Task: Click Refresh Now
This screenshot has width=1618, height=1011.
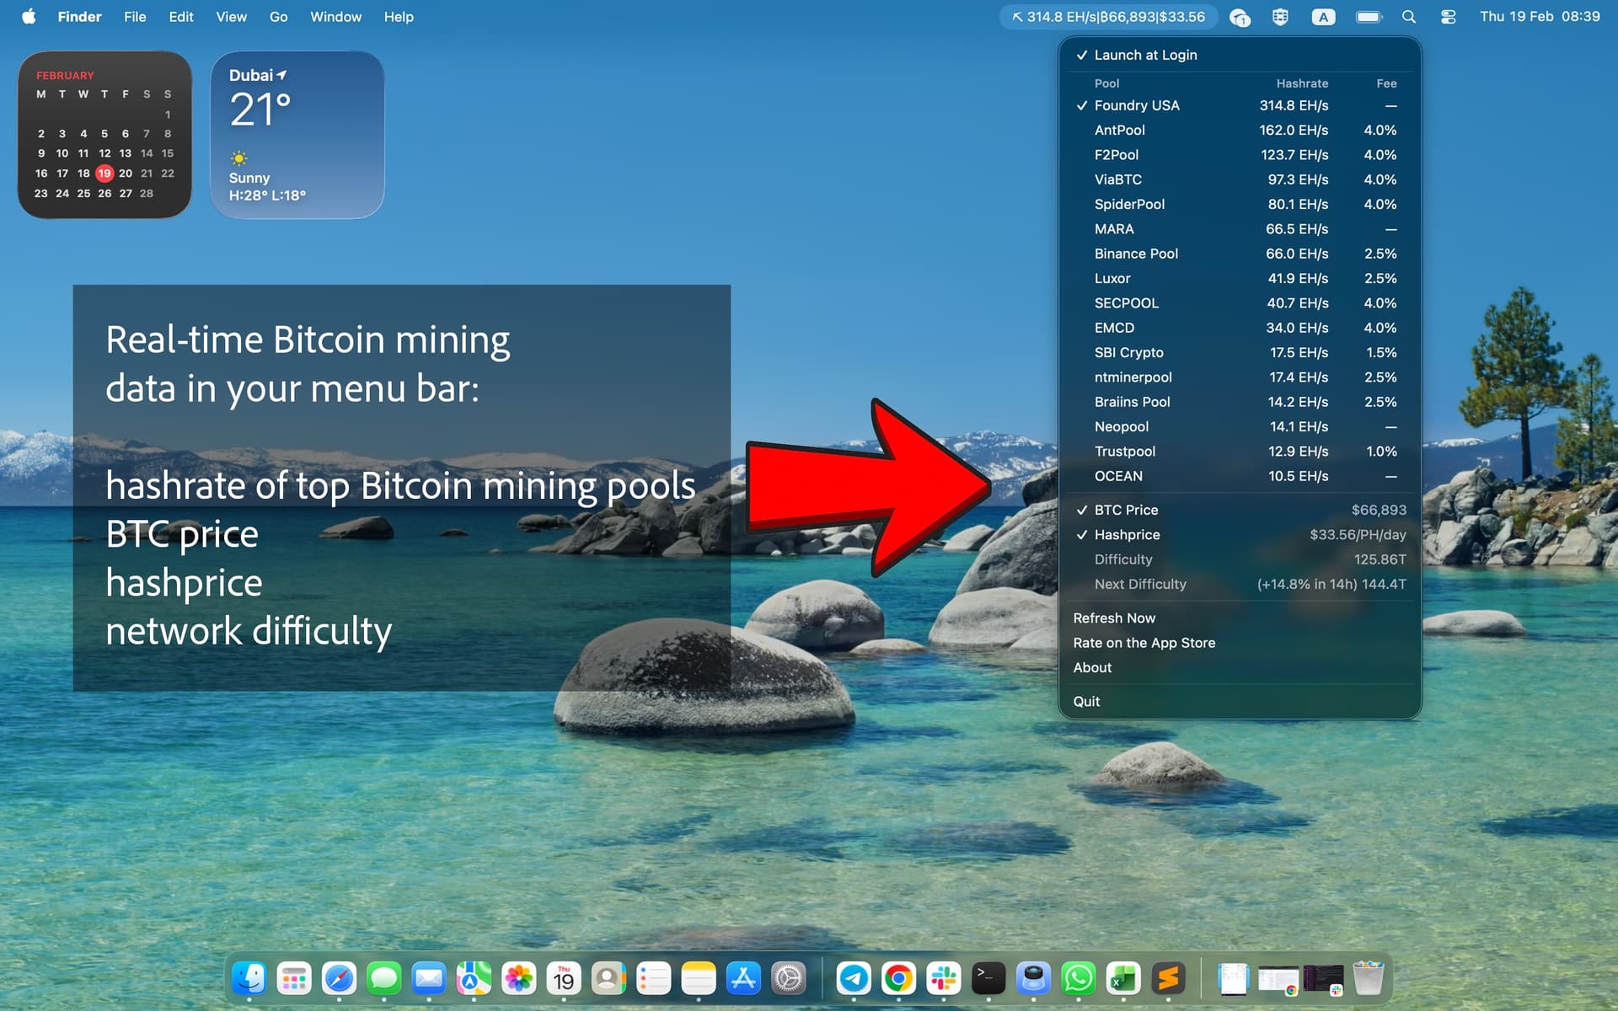Action: pos(1114,618)
